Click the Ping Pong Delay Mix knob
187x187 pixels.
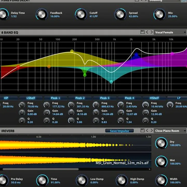pyautogui.click(x=159, y=14)
